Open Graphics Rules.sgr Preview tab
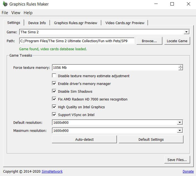 [76, 23]
